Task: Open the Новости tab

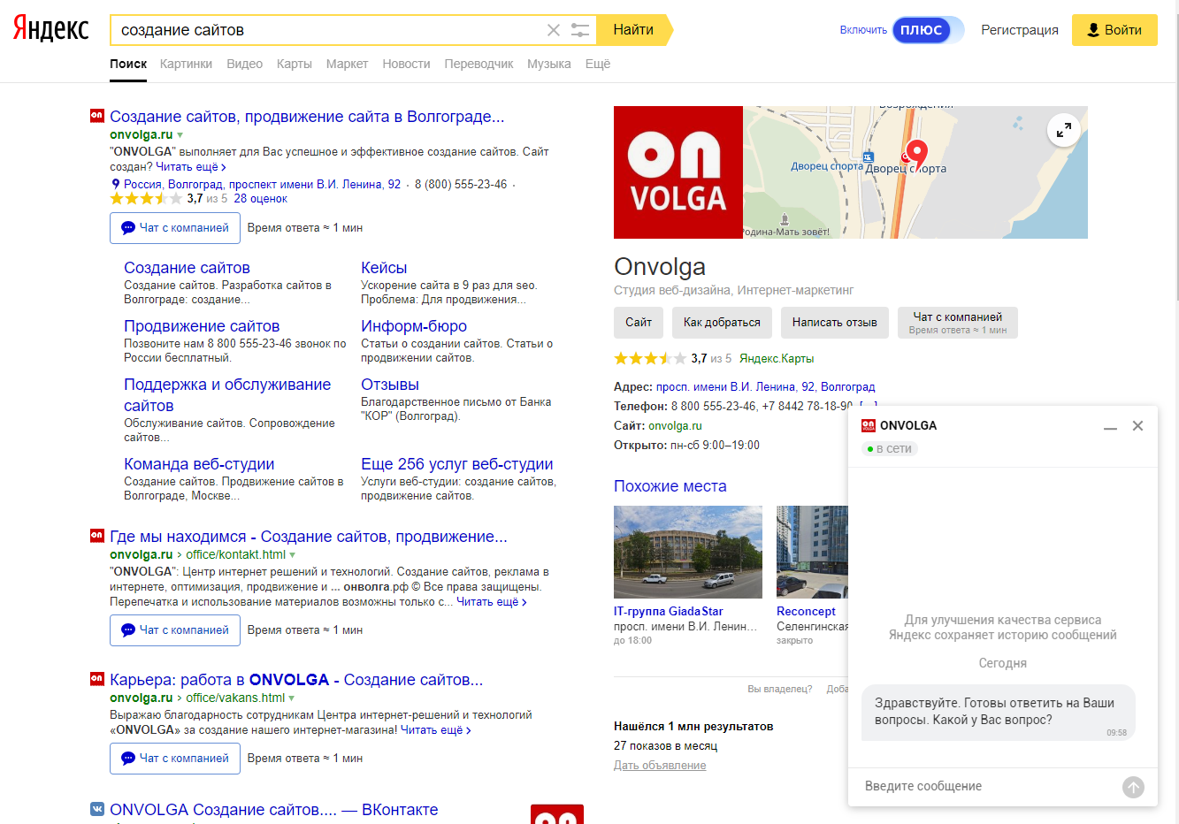Action: coord(406,64)
